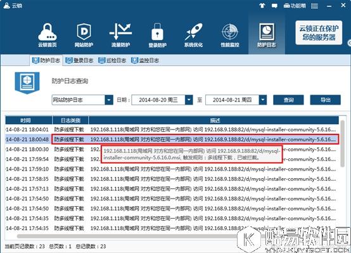Click the 云锁 logo in title bar
Viewport: 351px width, 253px height.
(x=13, y=6)
